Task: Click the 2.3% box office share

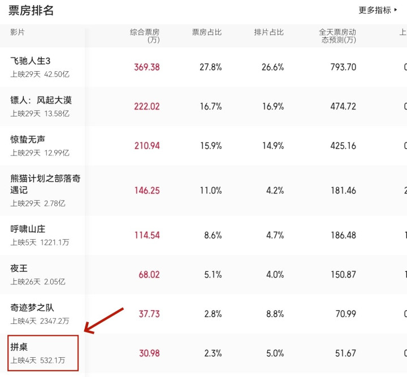Action: (213, 353)
